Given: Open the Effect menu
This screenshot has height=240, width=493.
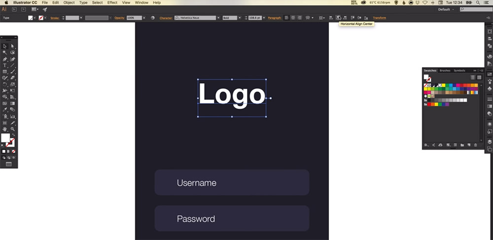Looking at the screenshot, I should 112,2.
